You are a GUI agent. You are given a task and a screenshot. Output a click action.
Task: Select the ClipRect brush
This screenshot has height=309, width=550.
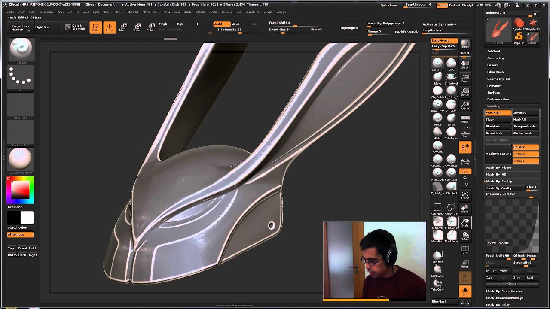click(x=437, y=257)
